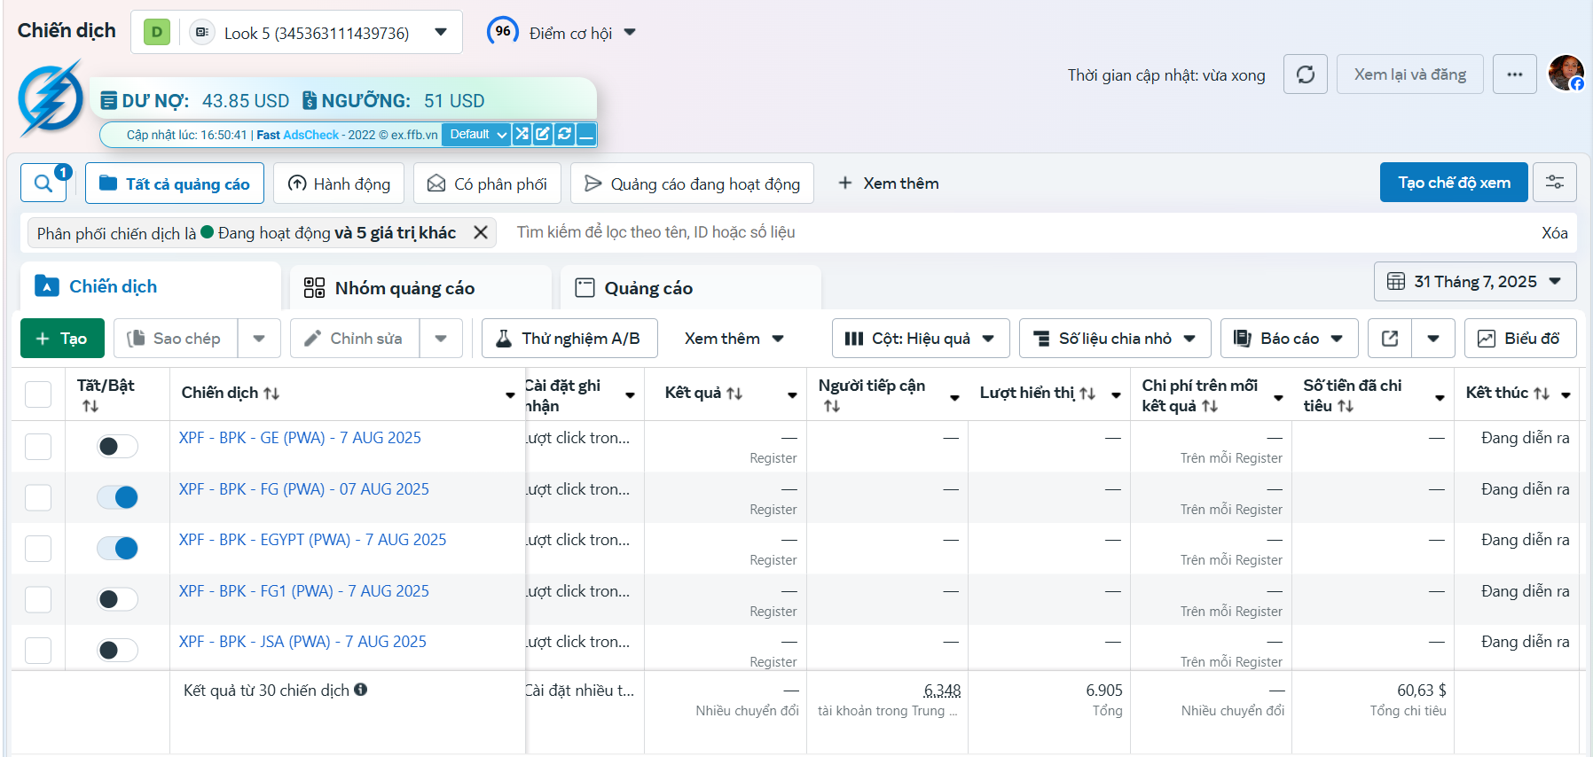Screen dimensions: 1593x757
Task: Open Biểu đồ chart view
Action: point(1520,339)
